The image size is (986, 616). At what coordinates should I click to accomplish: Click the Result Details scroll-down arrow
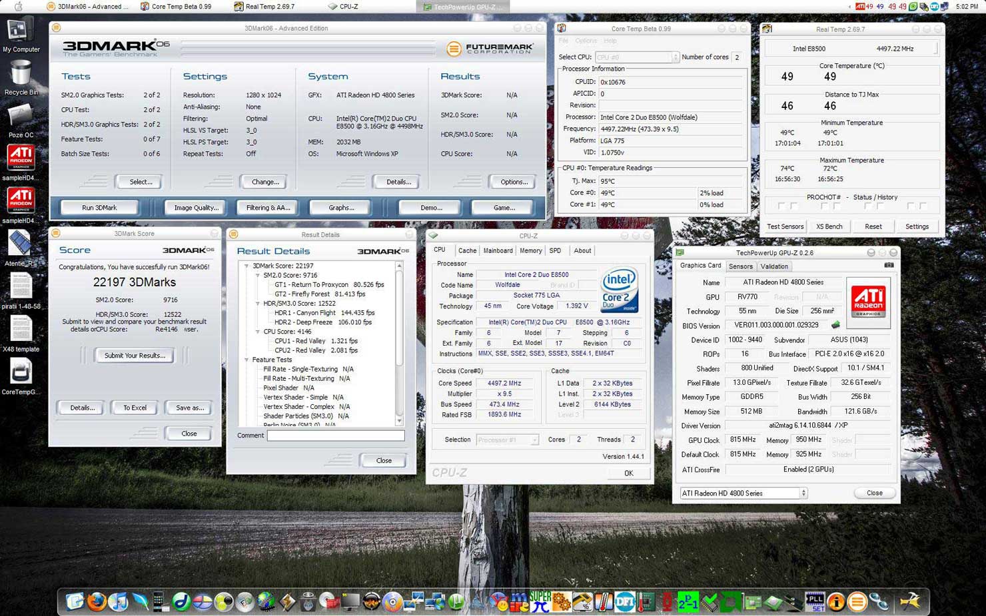399,422
